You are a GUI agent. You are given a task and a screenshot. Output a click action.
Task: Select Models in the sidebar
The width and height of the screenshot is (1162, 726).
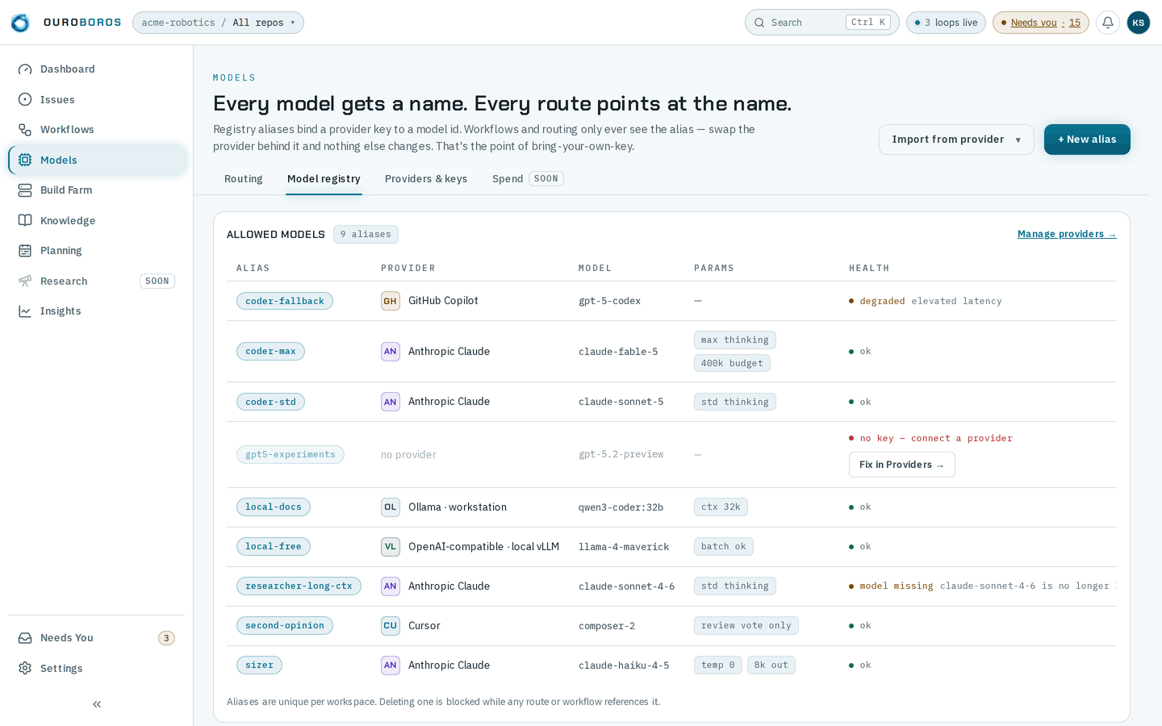pyautogui.click(x=97, y=160)
